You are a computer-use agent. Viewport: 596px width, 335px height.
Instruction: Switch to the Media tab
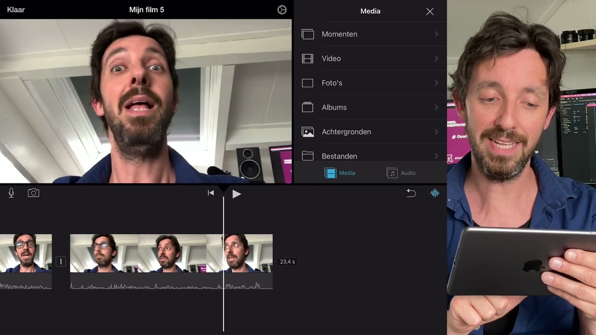click(x=339, y=173)
